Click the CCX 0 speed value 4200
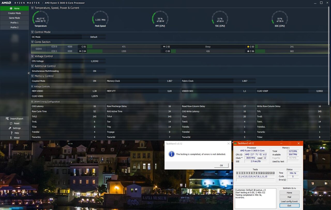 click(x=70, y=47)
